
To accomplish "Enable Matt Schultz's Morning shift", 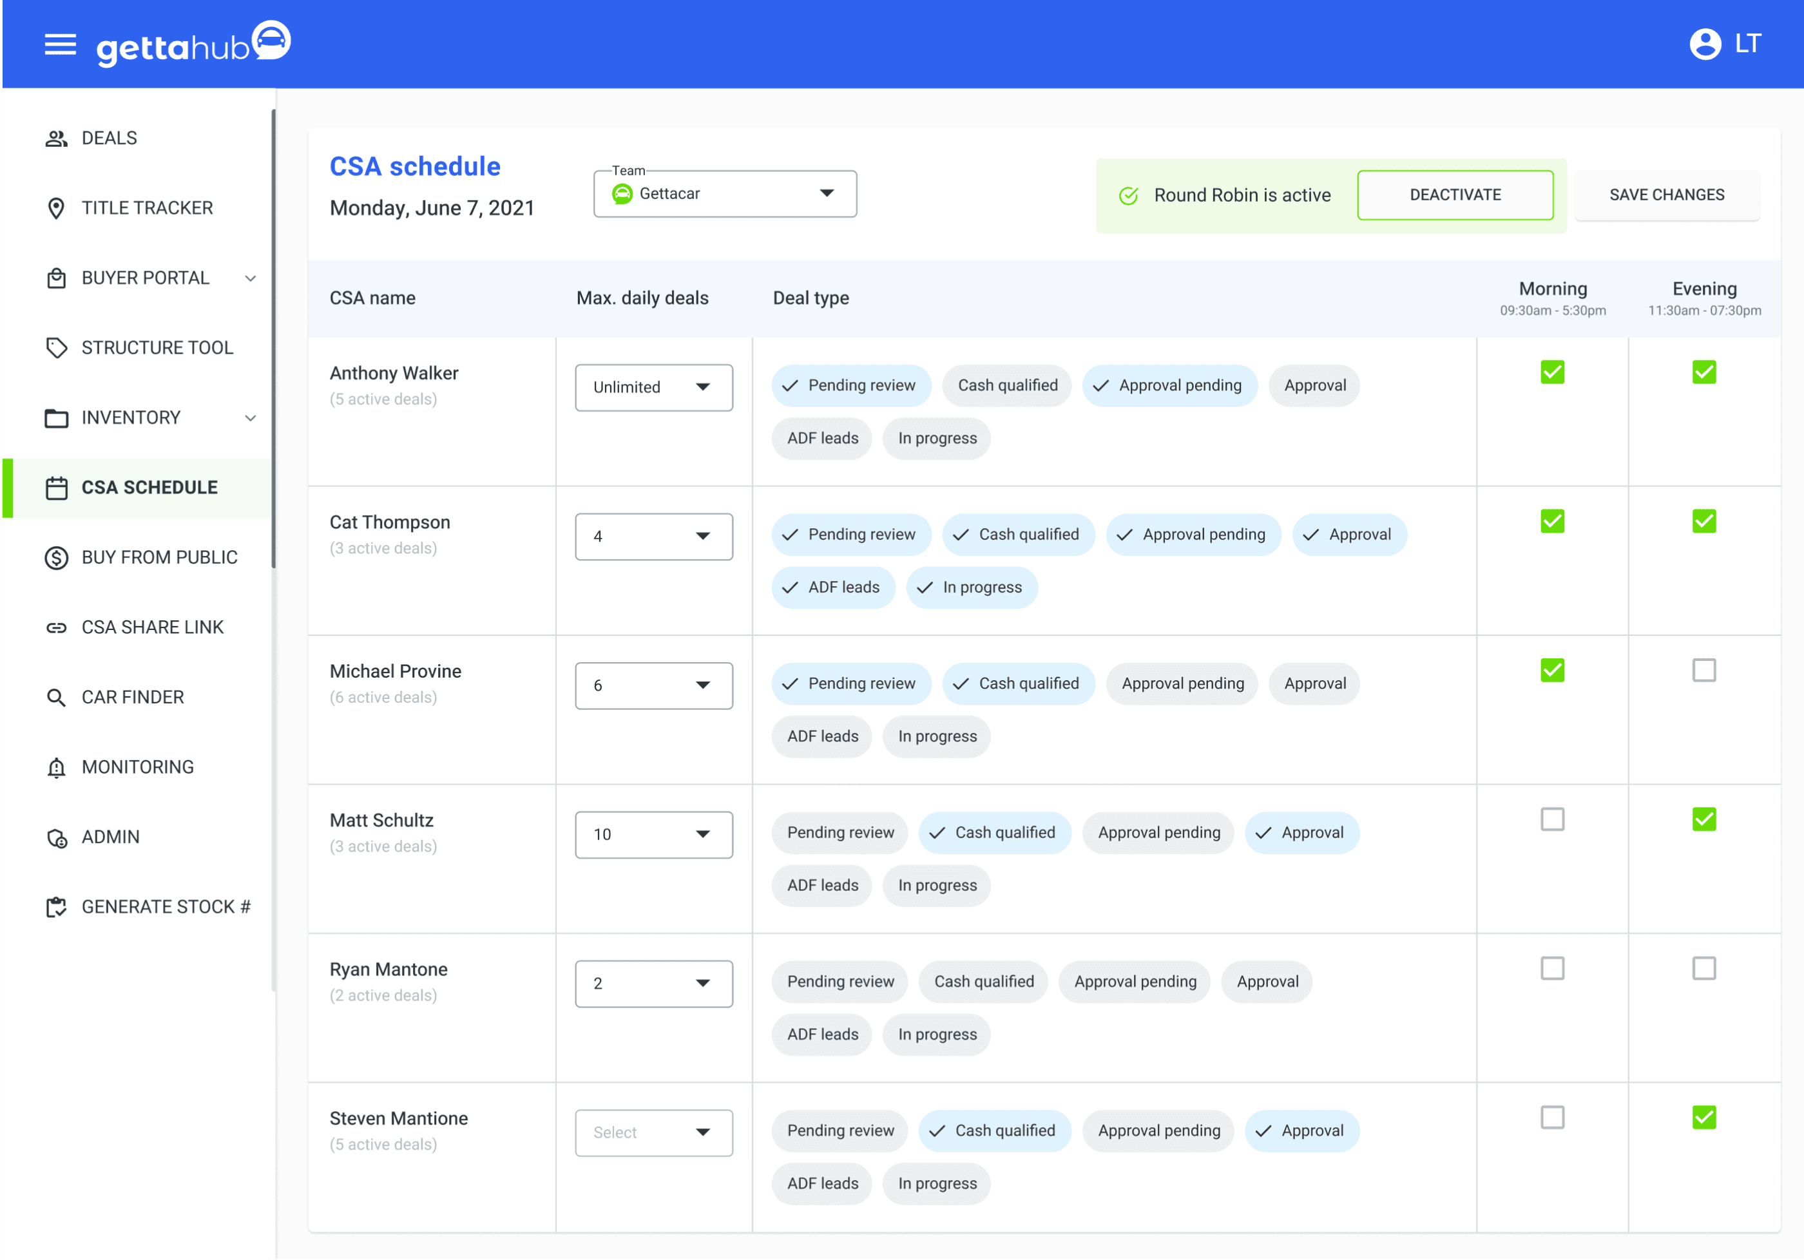I will (1553, 819).
